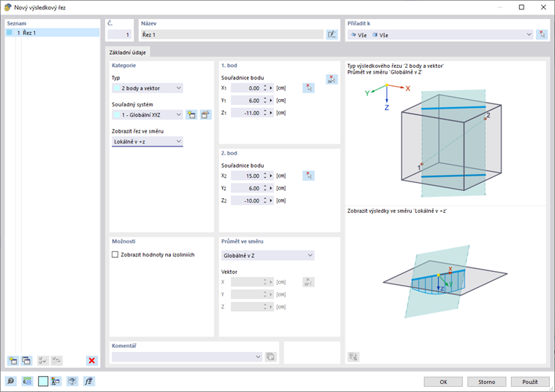Open X2 value arrow menu

point(271,176)
